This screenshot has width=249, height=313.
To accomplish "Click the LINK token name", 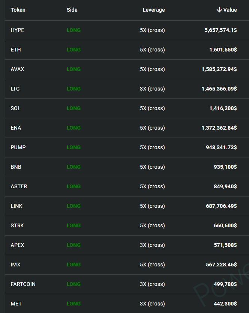I will [x=16, y=206].
